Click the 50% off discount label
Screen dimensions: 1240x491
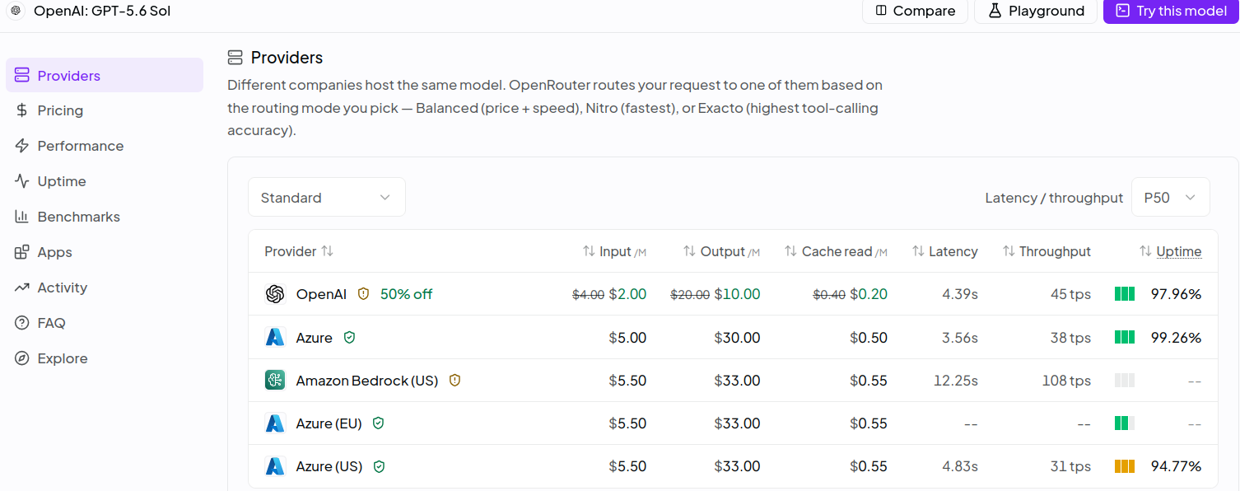[406, 294]
